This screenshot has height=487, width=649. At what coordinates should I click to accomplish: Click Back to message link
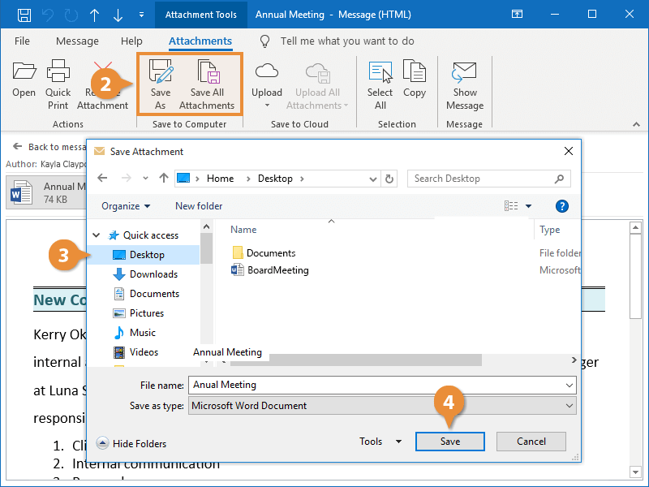49,147
